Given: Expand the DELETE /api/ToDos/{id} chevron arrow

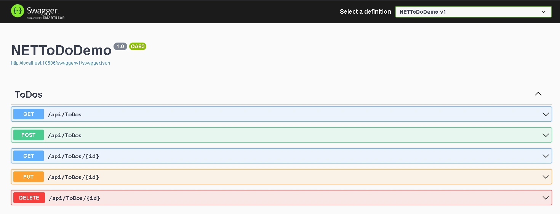Looking at the screenshot, I should click(x=545, y=198).
